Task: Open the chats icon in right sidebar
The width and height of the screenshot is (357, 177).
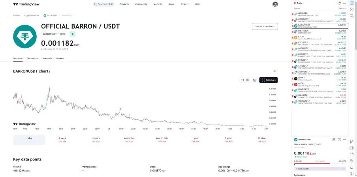Action: (351, 15)
